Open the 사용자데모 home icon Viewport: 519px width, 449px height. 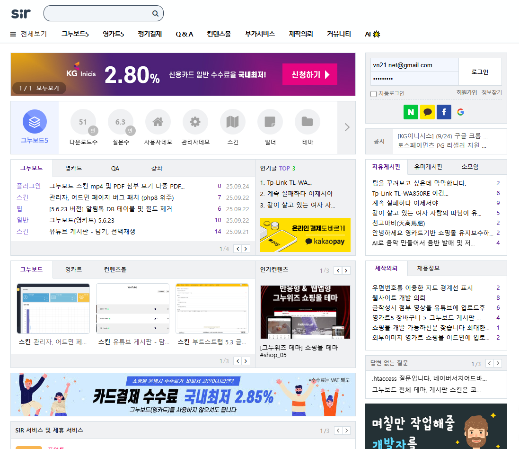pyautogui.click(x=158, y=122)
